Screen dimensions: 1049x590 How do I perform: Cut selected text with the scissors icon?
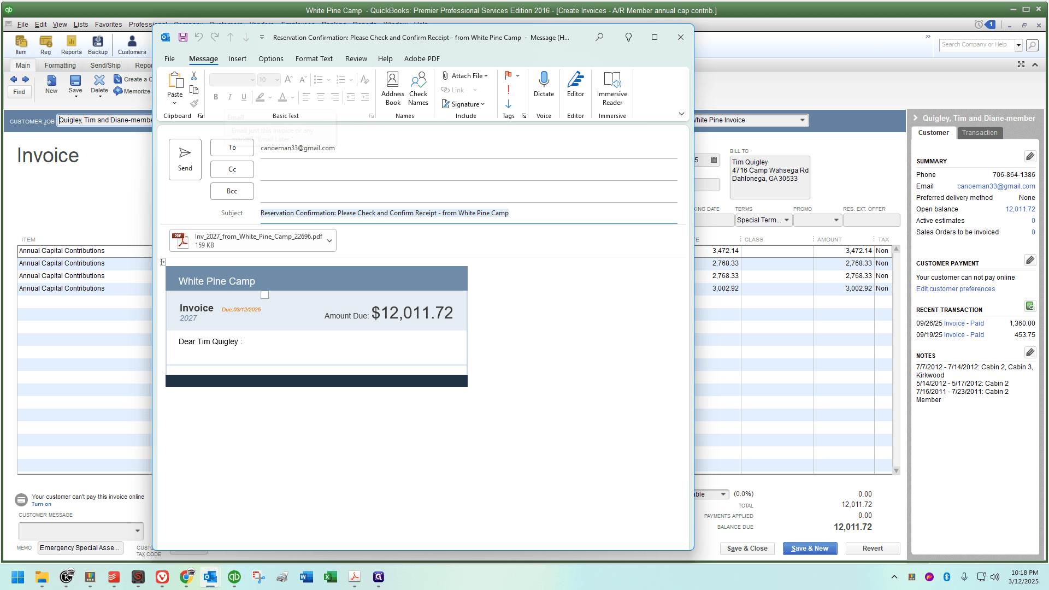194,76
